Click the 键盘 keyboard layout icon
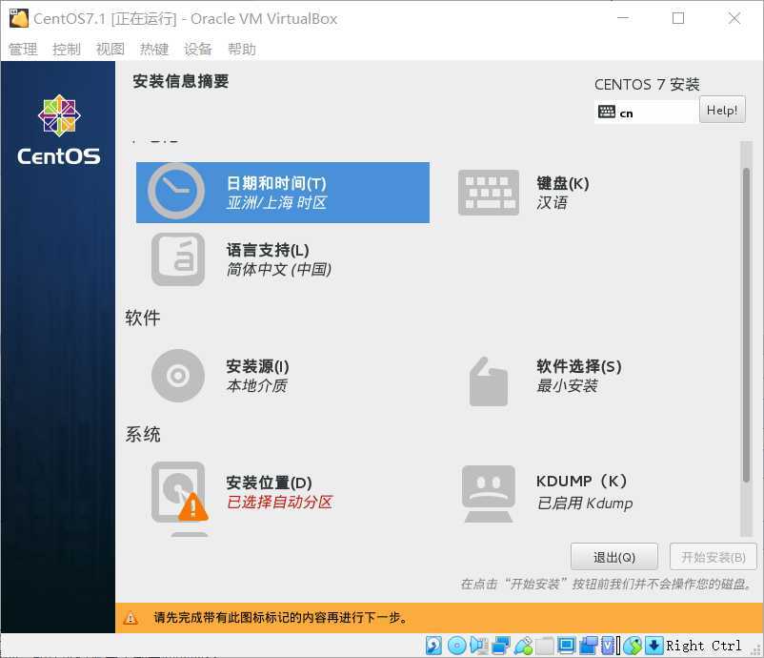Viewport: 764px width, 658px height. coord(489,193)
